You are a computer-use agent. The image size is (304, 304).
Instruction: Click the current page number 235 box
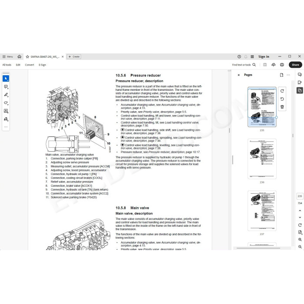click(x=300, y=196)
